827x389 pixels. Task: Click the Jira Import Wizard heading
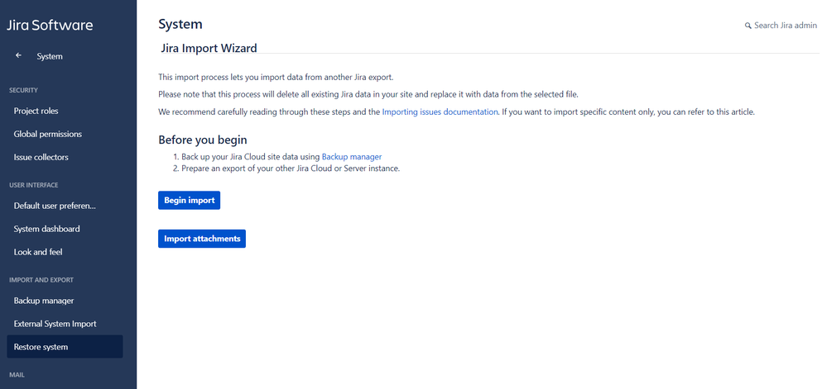point(209,49)
